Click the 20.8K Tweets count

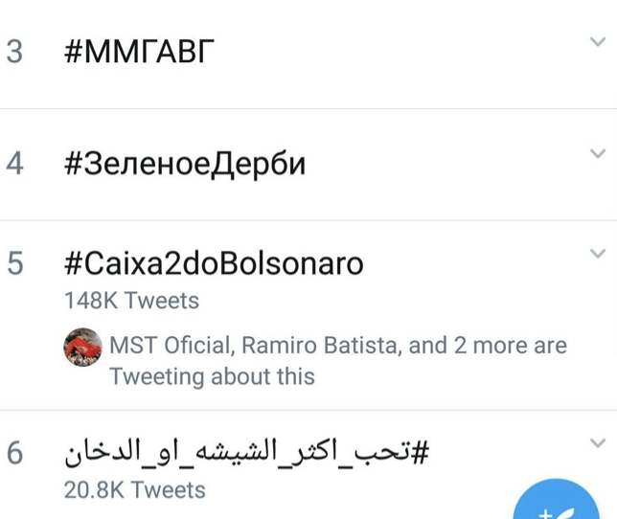pyautogui.click(x=134, y=490)
